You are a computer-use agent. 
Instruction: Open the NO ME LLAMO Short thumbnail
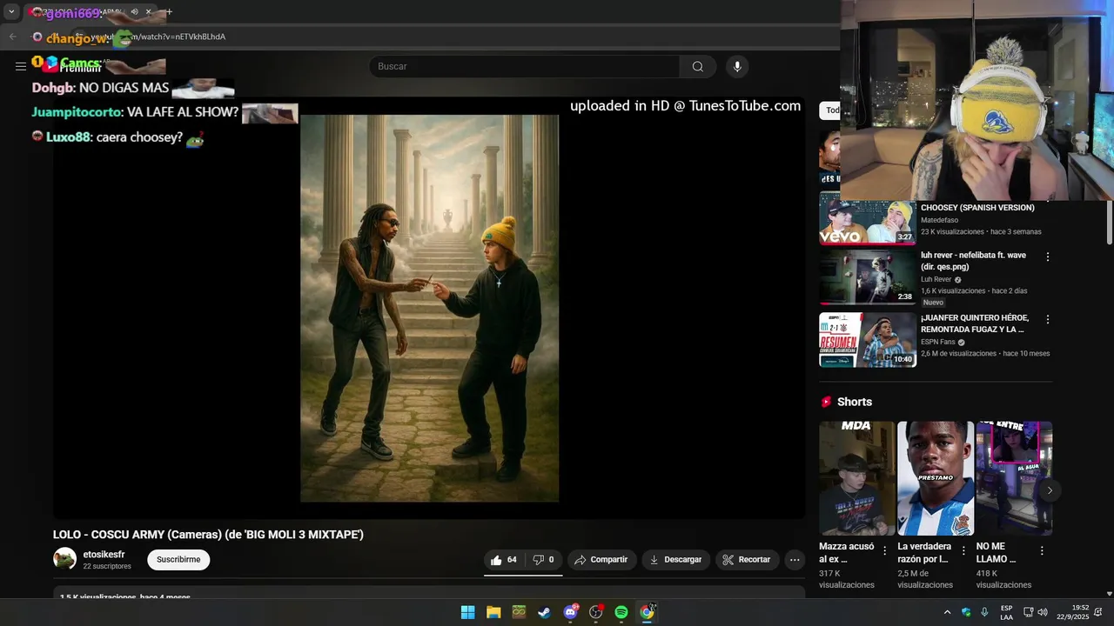[1014, 478]
